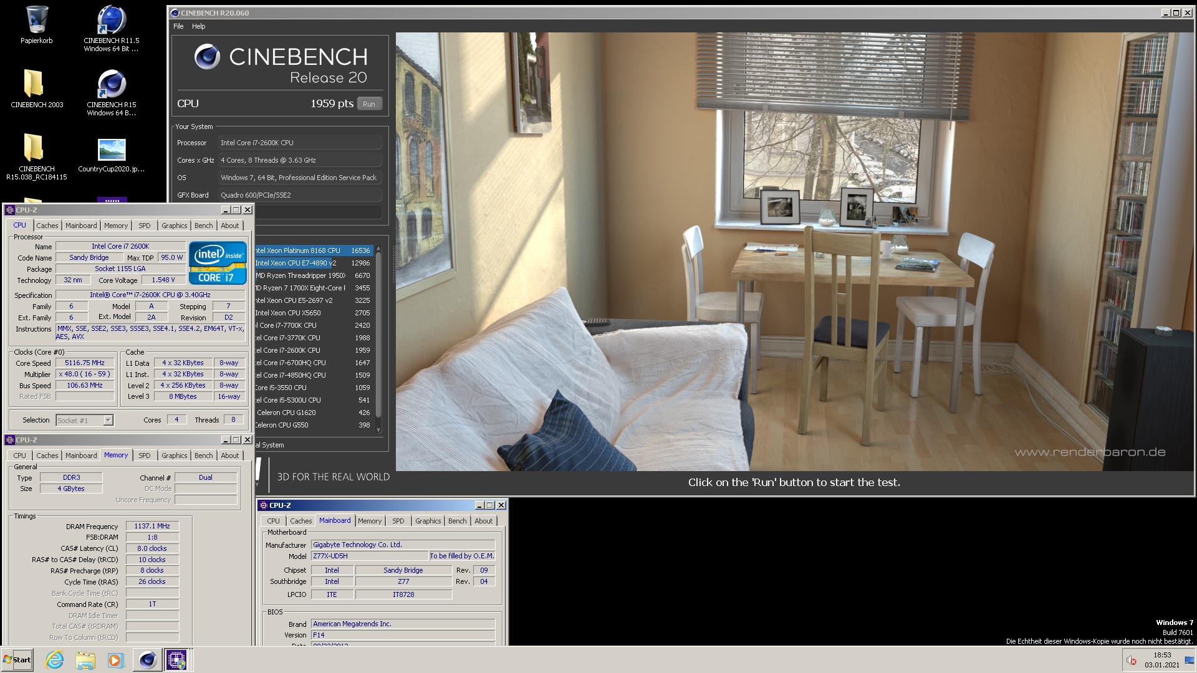Open Bench tab in top CPU-Z window
The width and height of the screenshot is (1197, 673).
[x=203, y=226]
